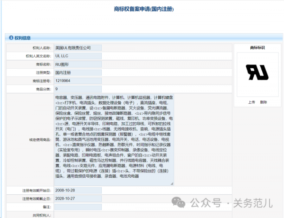Open the 注册有效期截止日 date field 2028-10-27
The width and height of the screenshot is (284, 218).
(x=78, y=199)
